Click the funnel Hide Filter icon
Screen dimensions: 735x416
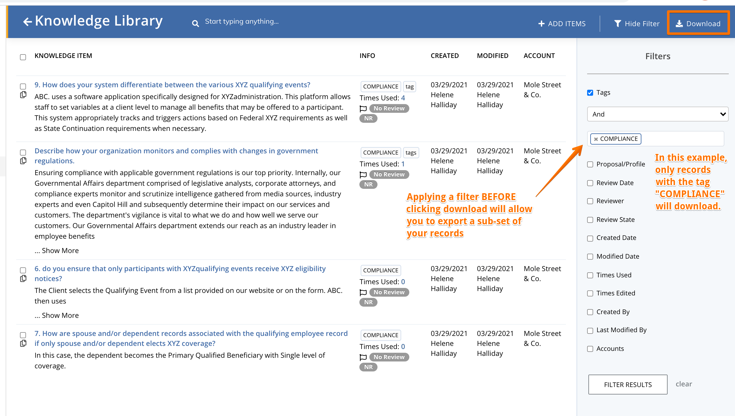click(617, 24)
